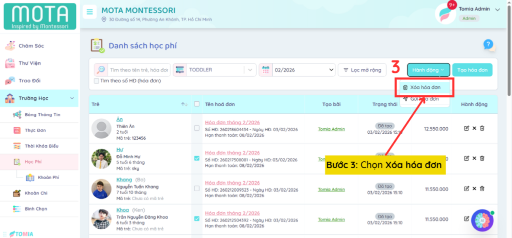Click edit icon for Ân's invoice
The height and width of the screenshot is (238, 512).
(x=466, y=128)
